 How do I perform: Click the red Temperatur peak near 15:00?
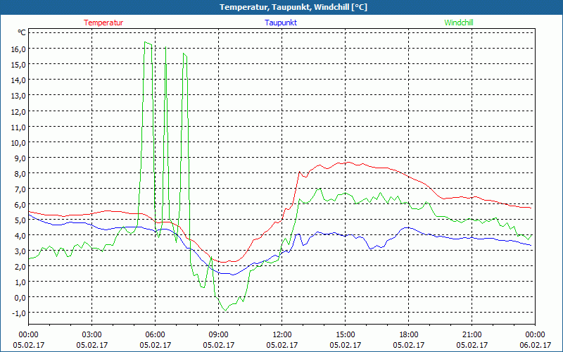point(348,163)
